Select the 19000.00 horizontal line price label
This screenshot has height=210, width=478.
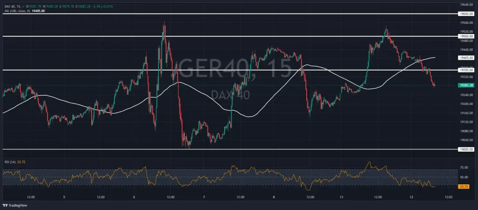[x=467, y=149]
